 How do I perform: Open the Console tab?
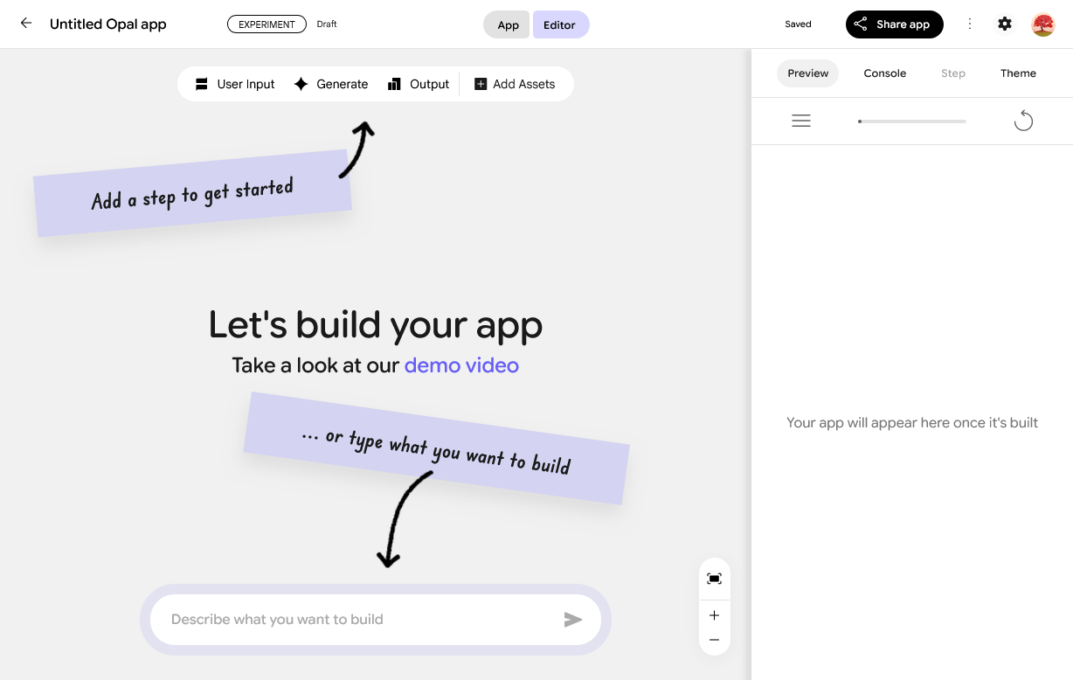click(884, 73)
